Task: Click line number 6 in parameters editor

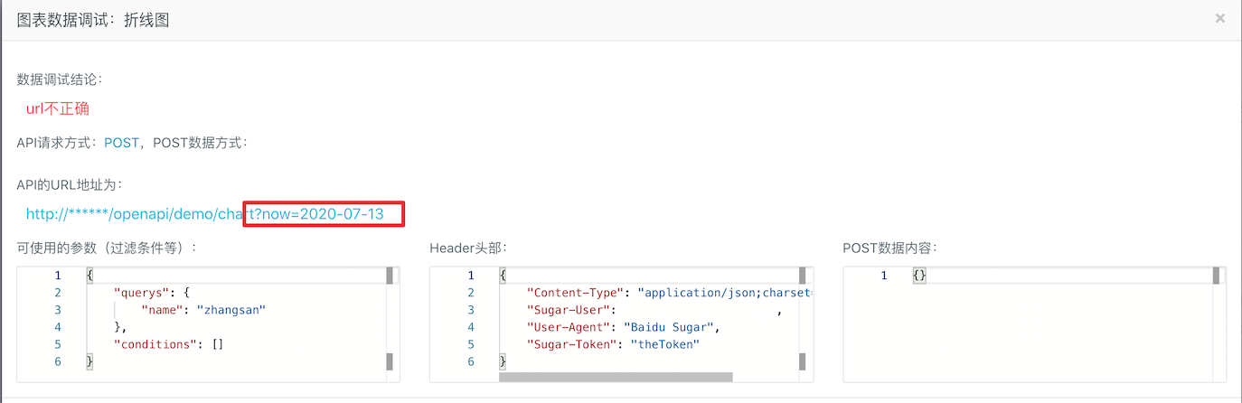Action: click(57, 361)
